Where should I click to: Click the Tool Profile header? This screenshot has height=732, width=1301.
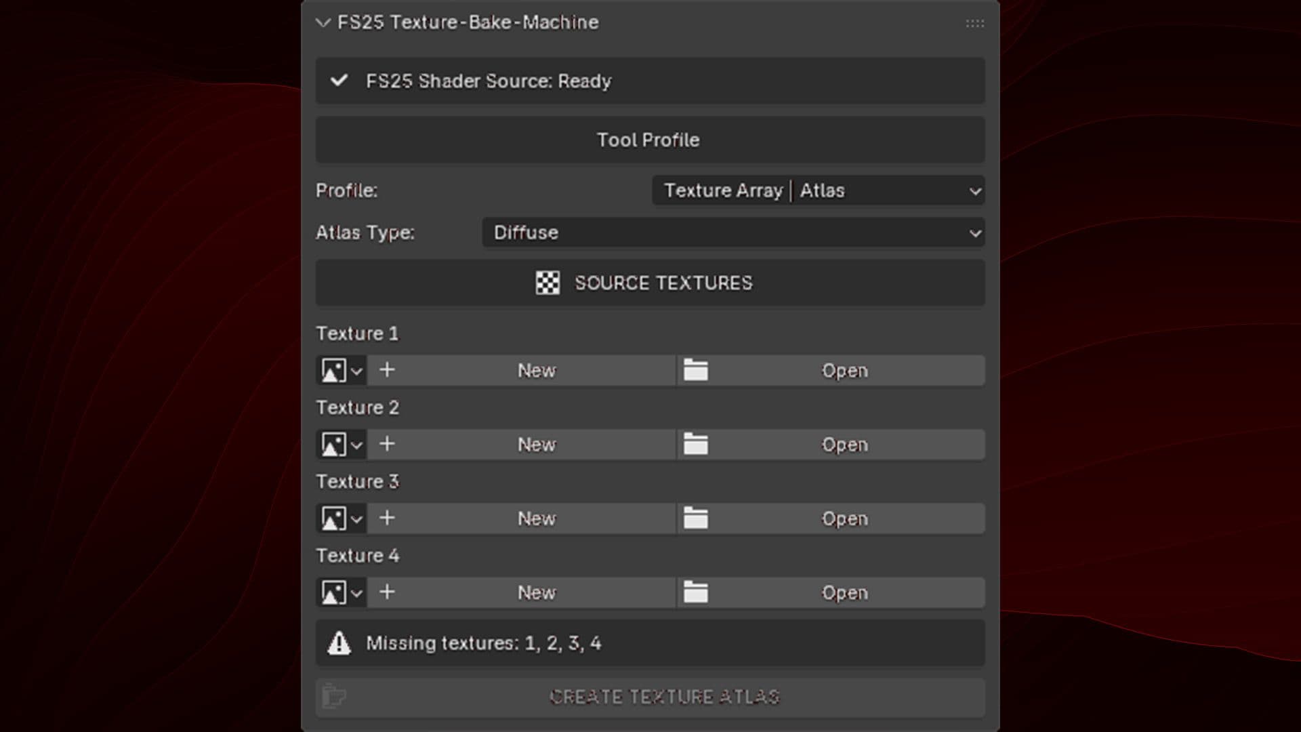coord(650,140)
